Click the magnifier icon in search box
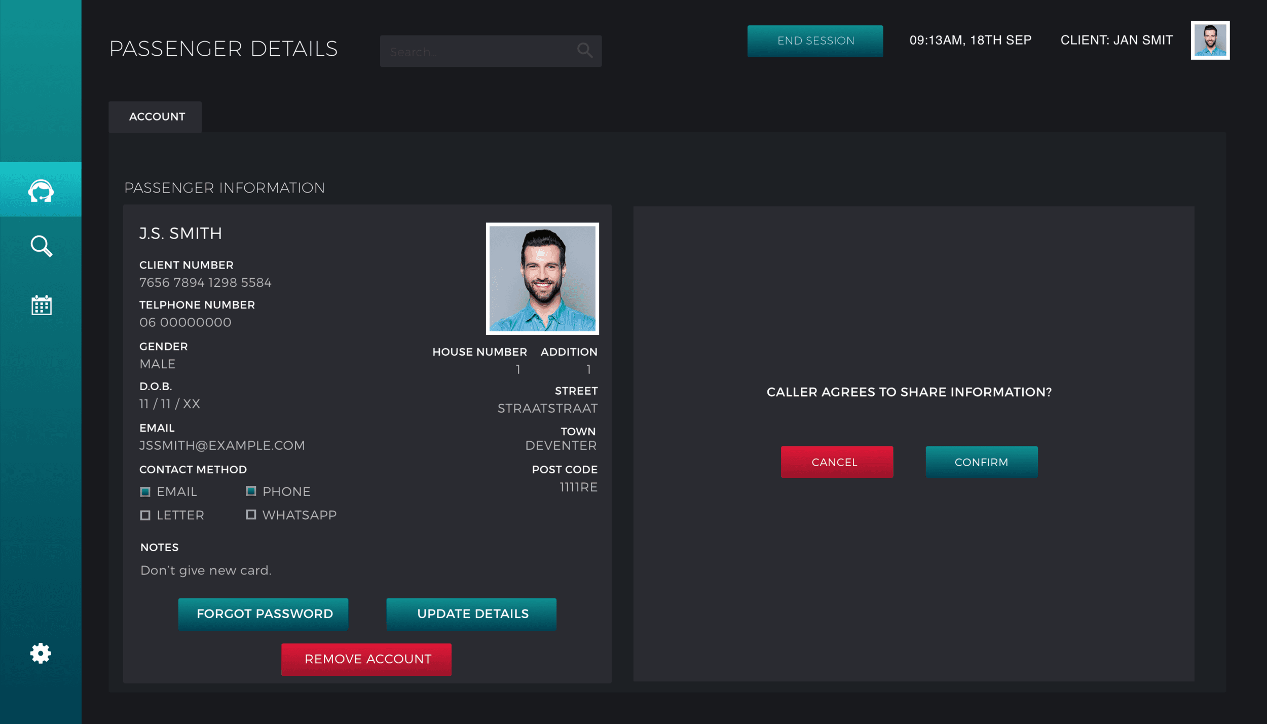Screen dimensions: 1267x724 click(584, 50)
